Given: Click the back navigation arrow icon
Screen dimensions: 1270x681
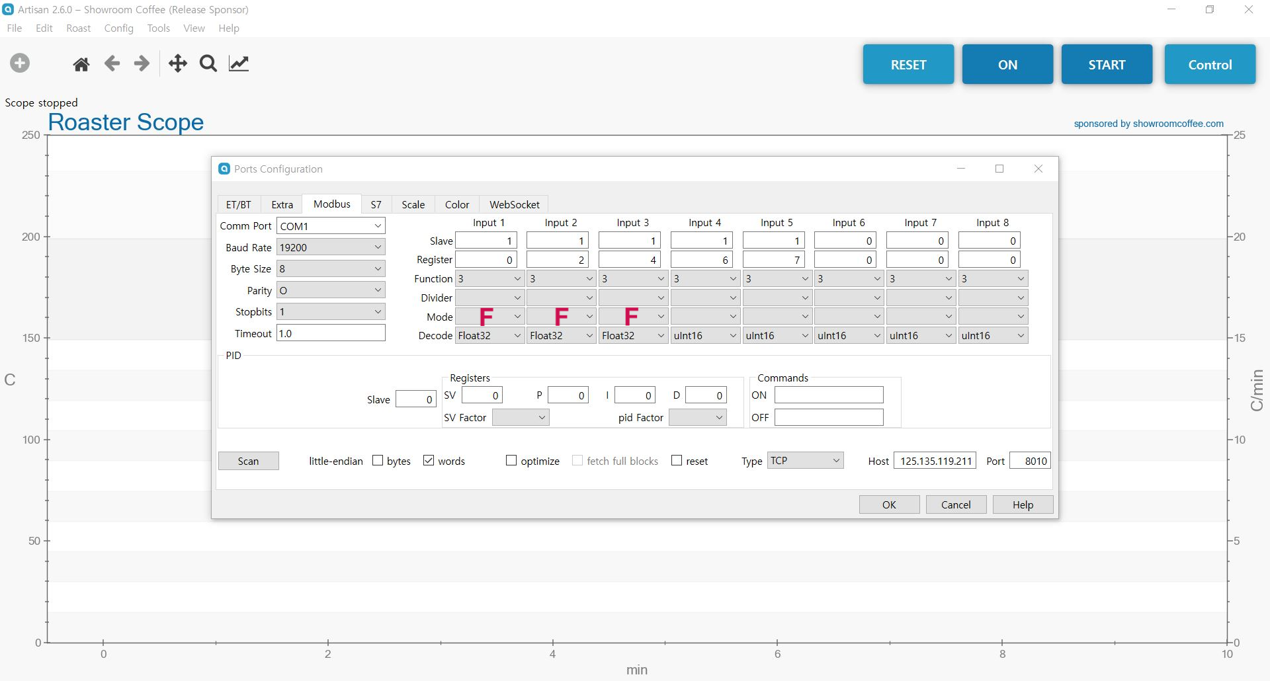Looking at the screenshot, I should pos(112,63).
